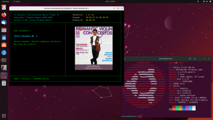This screenshot has height=120, width=213.
Task: Open the terminal hamburger menu
Action: 195,59
